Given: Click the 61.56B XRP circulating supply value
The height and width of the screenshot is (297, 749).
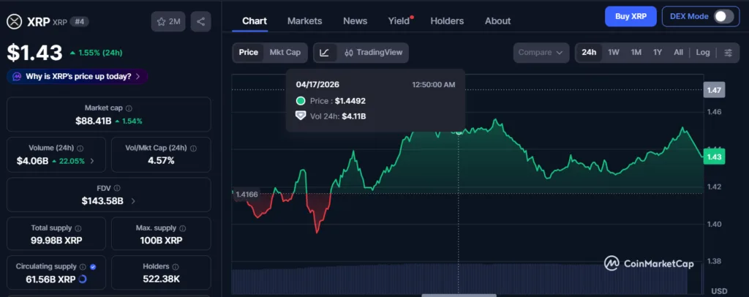Looking at the screenshot, I should 50,279.
